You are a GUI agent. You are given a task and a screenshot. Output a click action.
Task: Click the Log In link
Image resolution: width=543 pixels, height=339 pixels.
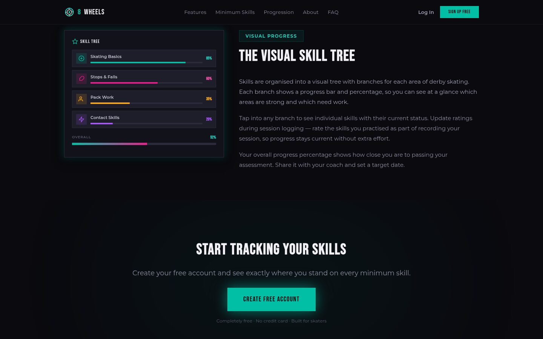[x=426, y=12]
